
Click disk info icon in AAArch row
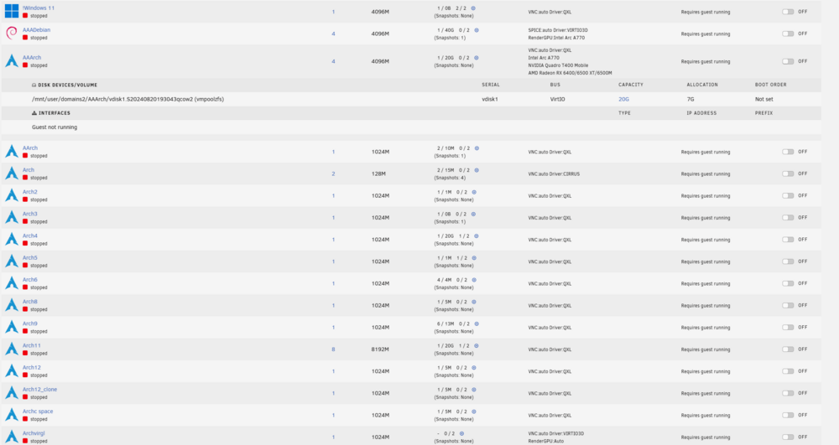pos(477,58)
